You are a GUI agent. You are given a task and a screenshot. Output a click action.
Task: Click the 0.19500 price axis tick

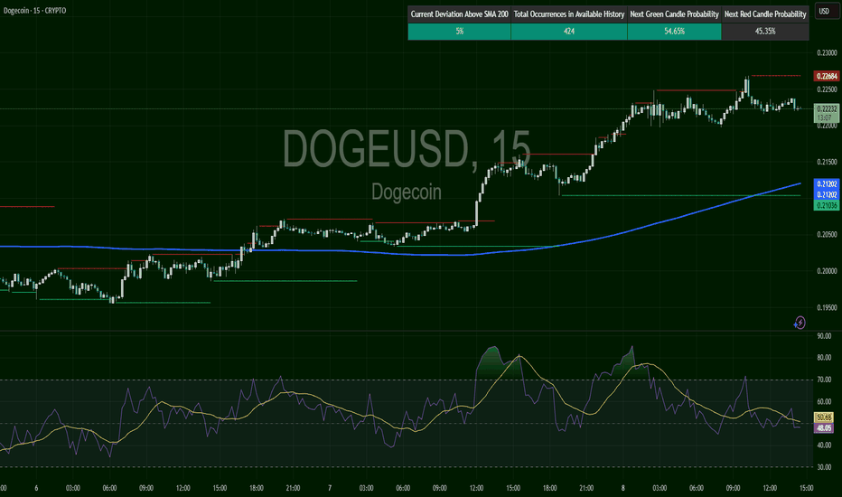[x=827, y=307]
